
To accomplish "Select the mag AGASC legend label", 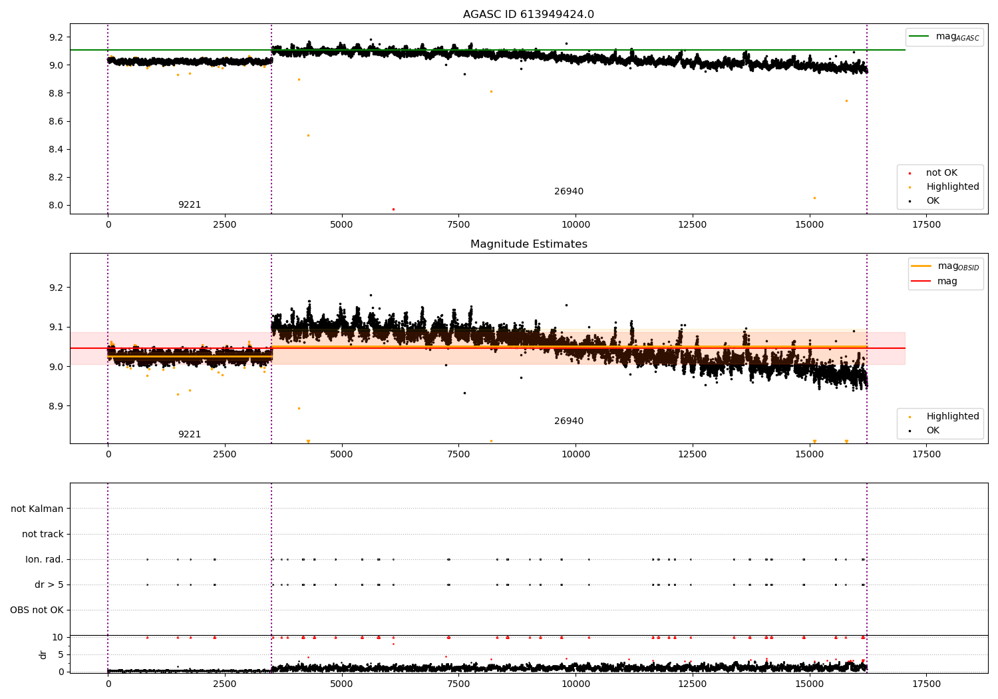I will [957, 37].
